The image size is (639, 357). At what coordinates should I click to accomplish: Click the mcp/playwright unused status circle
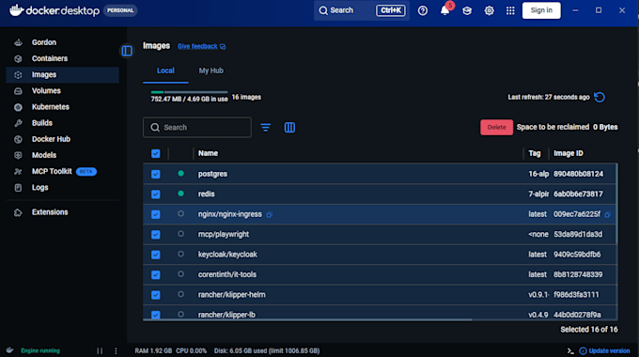click(181, 234)
